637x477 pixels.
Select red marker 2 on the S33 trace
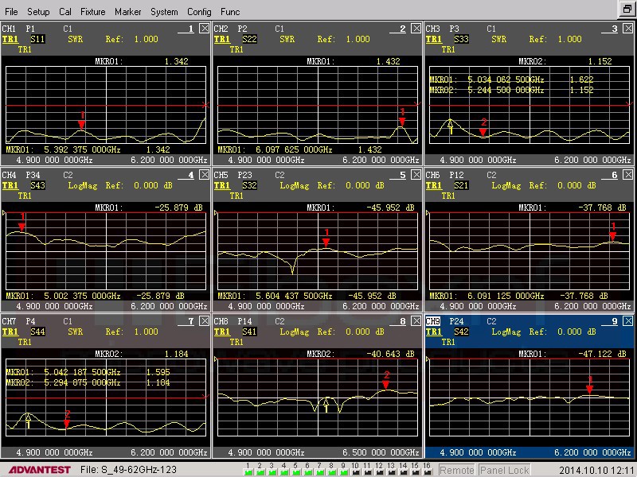(483, 130)
